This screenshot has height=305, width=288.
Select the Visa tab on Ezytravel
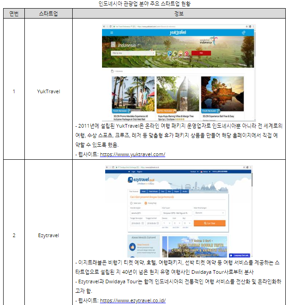click(169, 191)
